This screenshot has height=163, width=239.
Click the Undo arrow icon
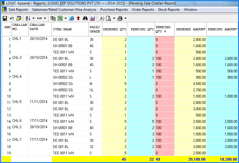[x=12, y=18]
